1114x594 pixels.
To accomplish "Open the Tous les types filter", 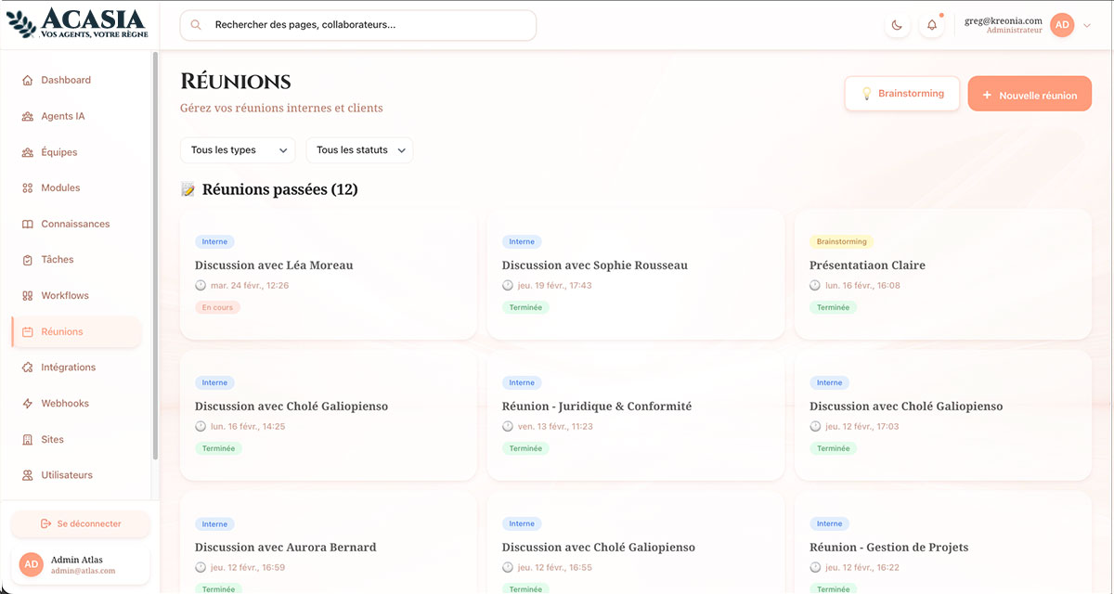I will [x=238, y=149].
